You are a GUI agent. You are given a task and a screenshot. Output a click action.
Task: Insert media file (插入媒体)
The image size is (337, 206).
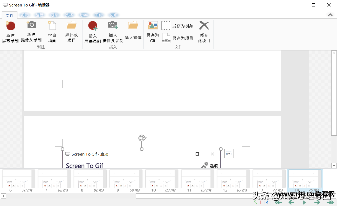[x=133, y=31]
